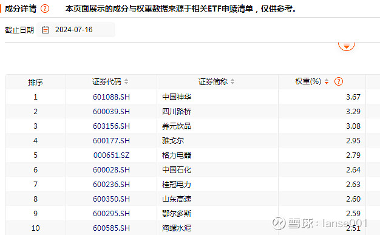Screen dimensions: 380x235
Task: Click weight value 2.63
Action: tap(353, 185)
